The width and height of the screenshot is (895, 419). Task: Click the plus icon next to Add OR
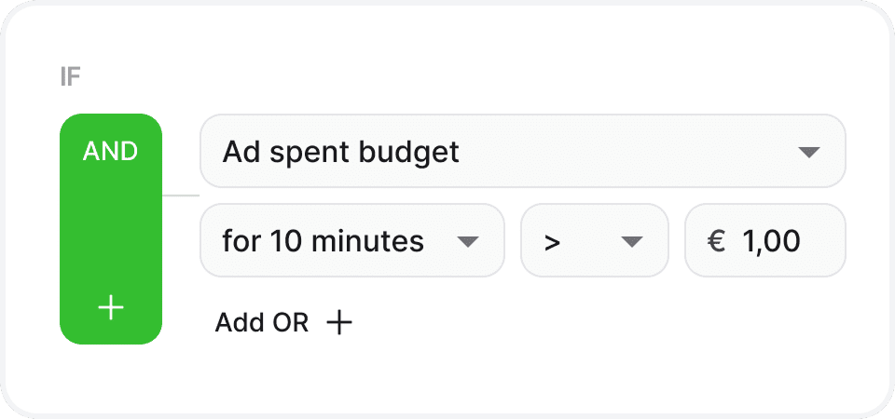(339, 323)
